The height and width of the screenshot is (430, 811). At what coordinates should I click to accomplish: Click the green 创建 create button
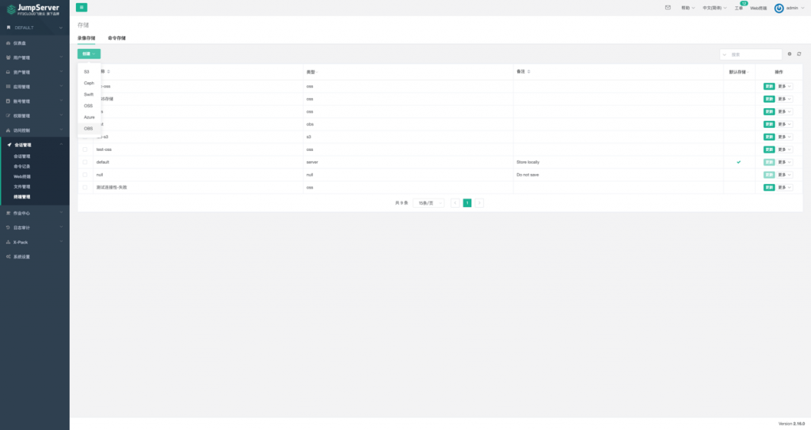[89, 54]
